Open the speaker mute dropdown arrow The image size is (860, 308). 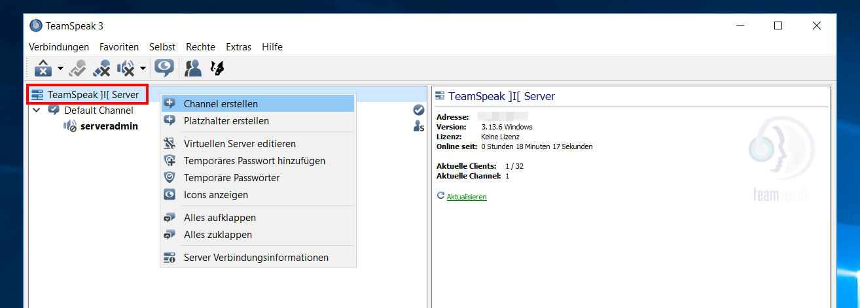click(x=142, y=68)
